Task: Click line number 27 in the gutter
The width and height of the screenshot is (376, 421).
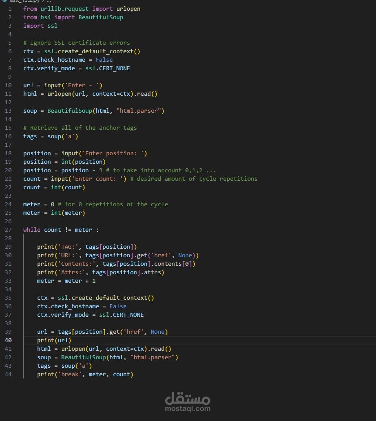Action: 9,230
